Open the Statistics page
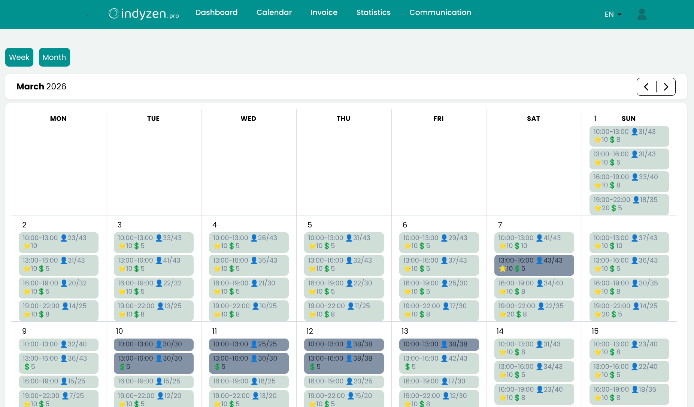Image resolution: width=694 pixels, height=407 pixels. tap(373, 12)
